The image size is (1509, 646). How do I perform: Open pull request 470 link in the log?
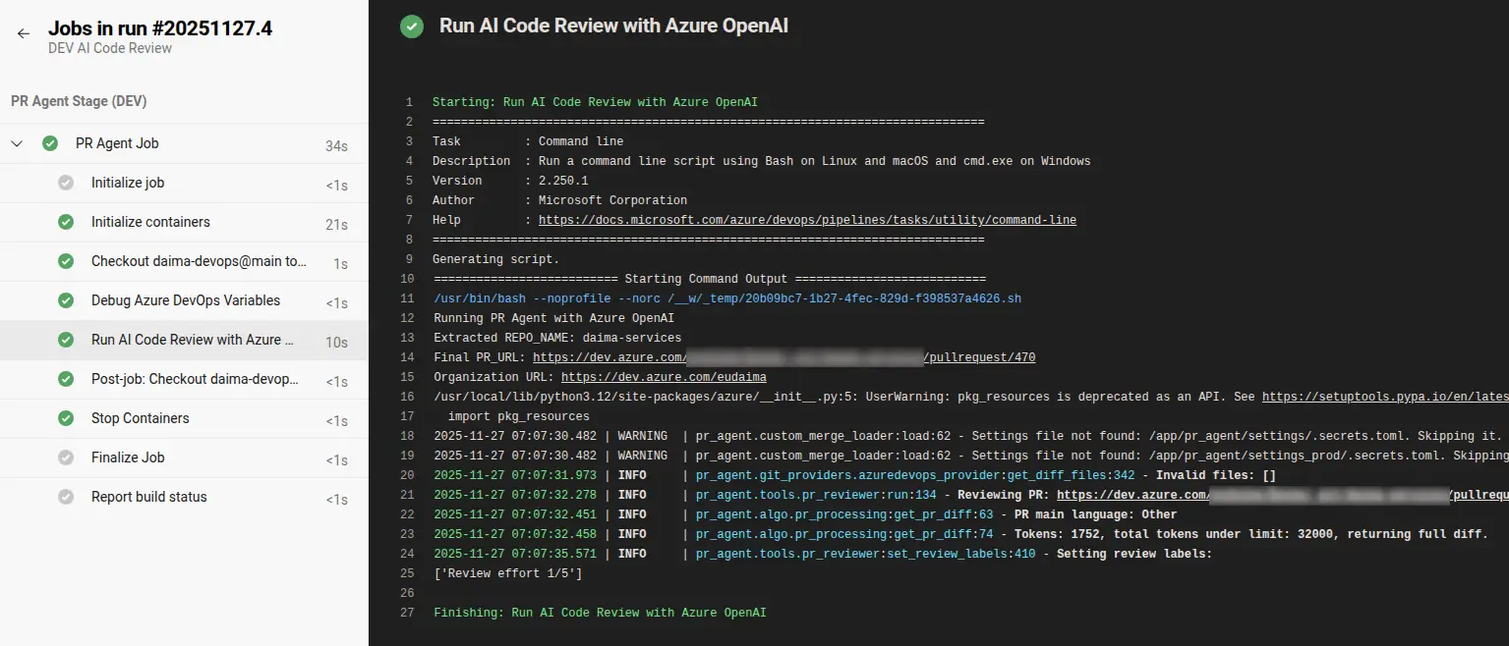993,356
